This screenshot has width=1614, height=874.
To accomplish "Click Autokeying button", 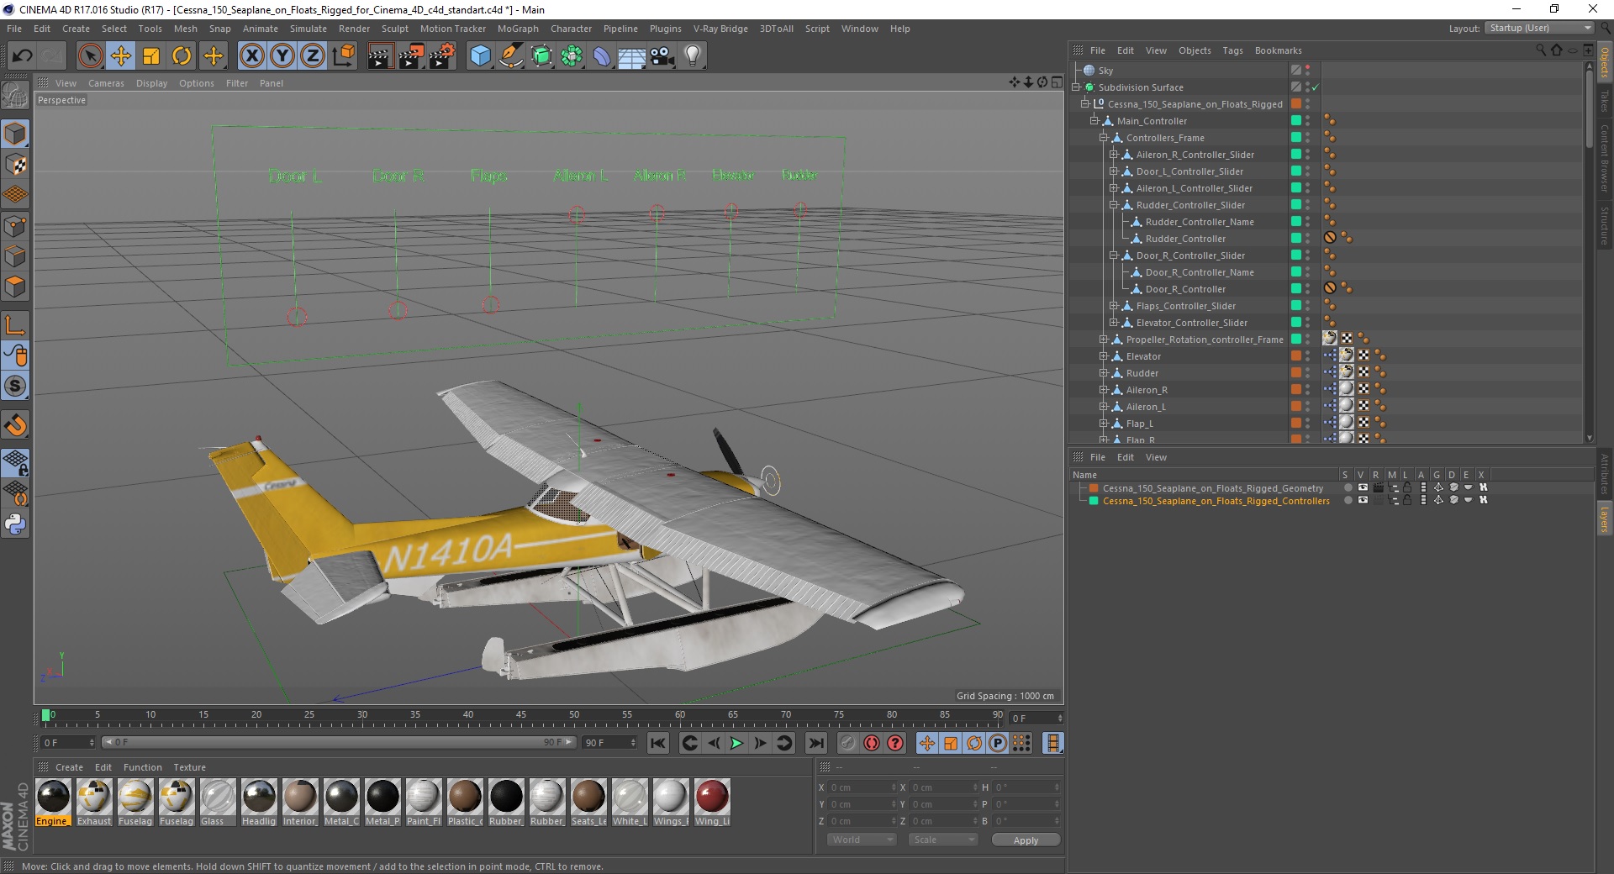I will click(872, 743).
